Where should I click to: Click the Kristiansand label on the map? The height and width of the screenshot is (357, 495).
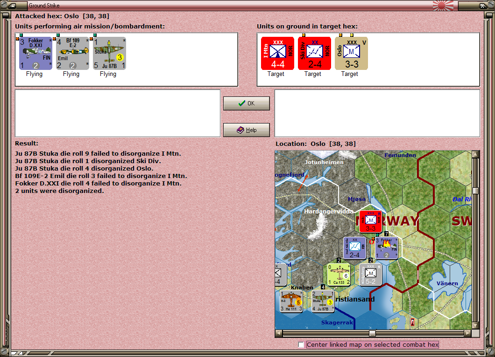[x=355, y=299]
